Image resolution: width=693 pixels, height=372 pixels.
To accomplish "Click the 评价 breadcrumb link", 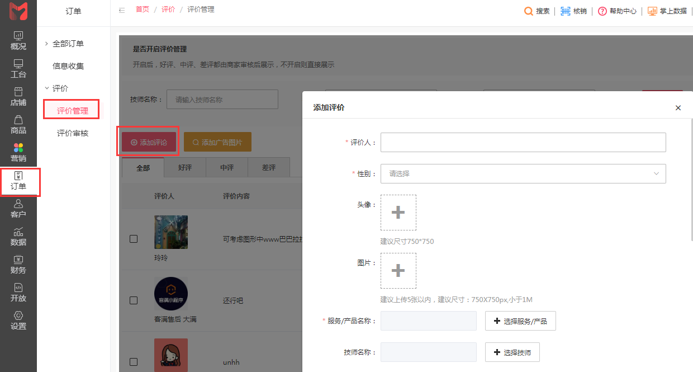I will (x=168, y=10).
